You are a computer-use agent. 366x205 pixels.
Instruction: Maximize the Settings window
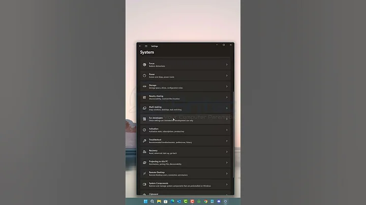224,45
